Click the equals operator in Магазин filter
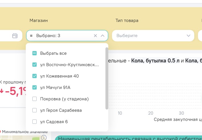202x140 pixels. coord(31,36)
